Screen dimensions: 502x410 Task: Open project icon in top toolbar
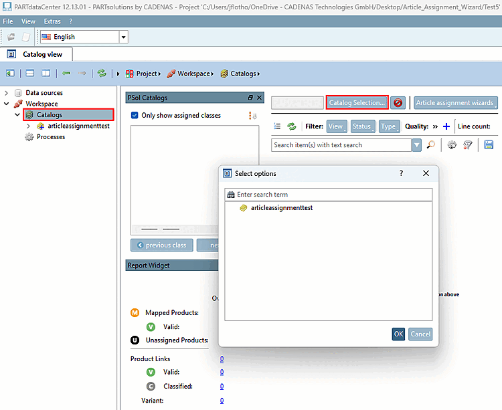(x=11, y=37)
